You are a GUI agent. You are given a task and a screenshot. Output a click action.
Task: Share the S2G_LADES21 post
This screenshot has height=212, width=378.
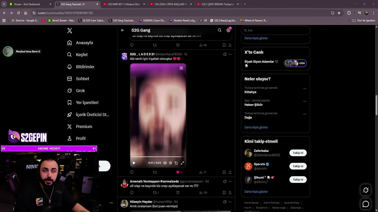pos(230,172)
